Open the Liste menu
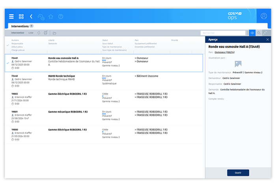The height and width of the screenshot is (187, 276). [31, 33]
